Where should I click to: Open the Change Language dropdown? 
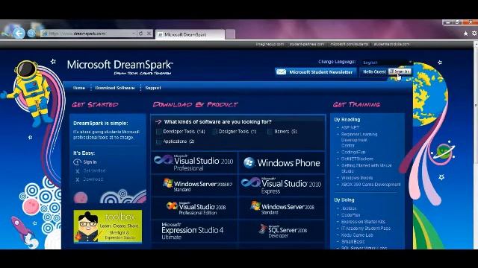click(386, 63)
